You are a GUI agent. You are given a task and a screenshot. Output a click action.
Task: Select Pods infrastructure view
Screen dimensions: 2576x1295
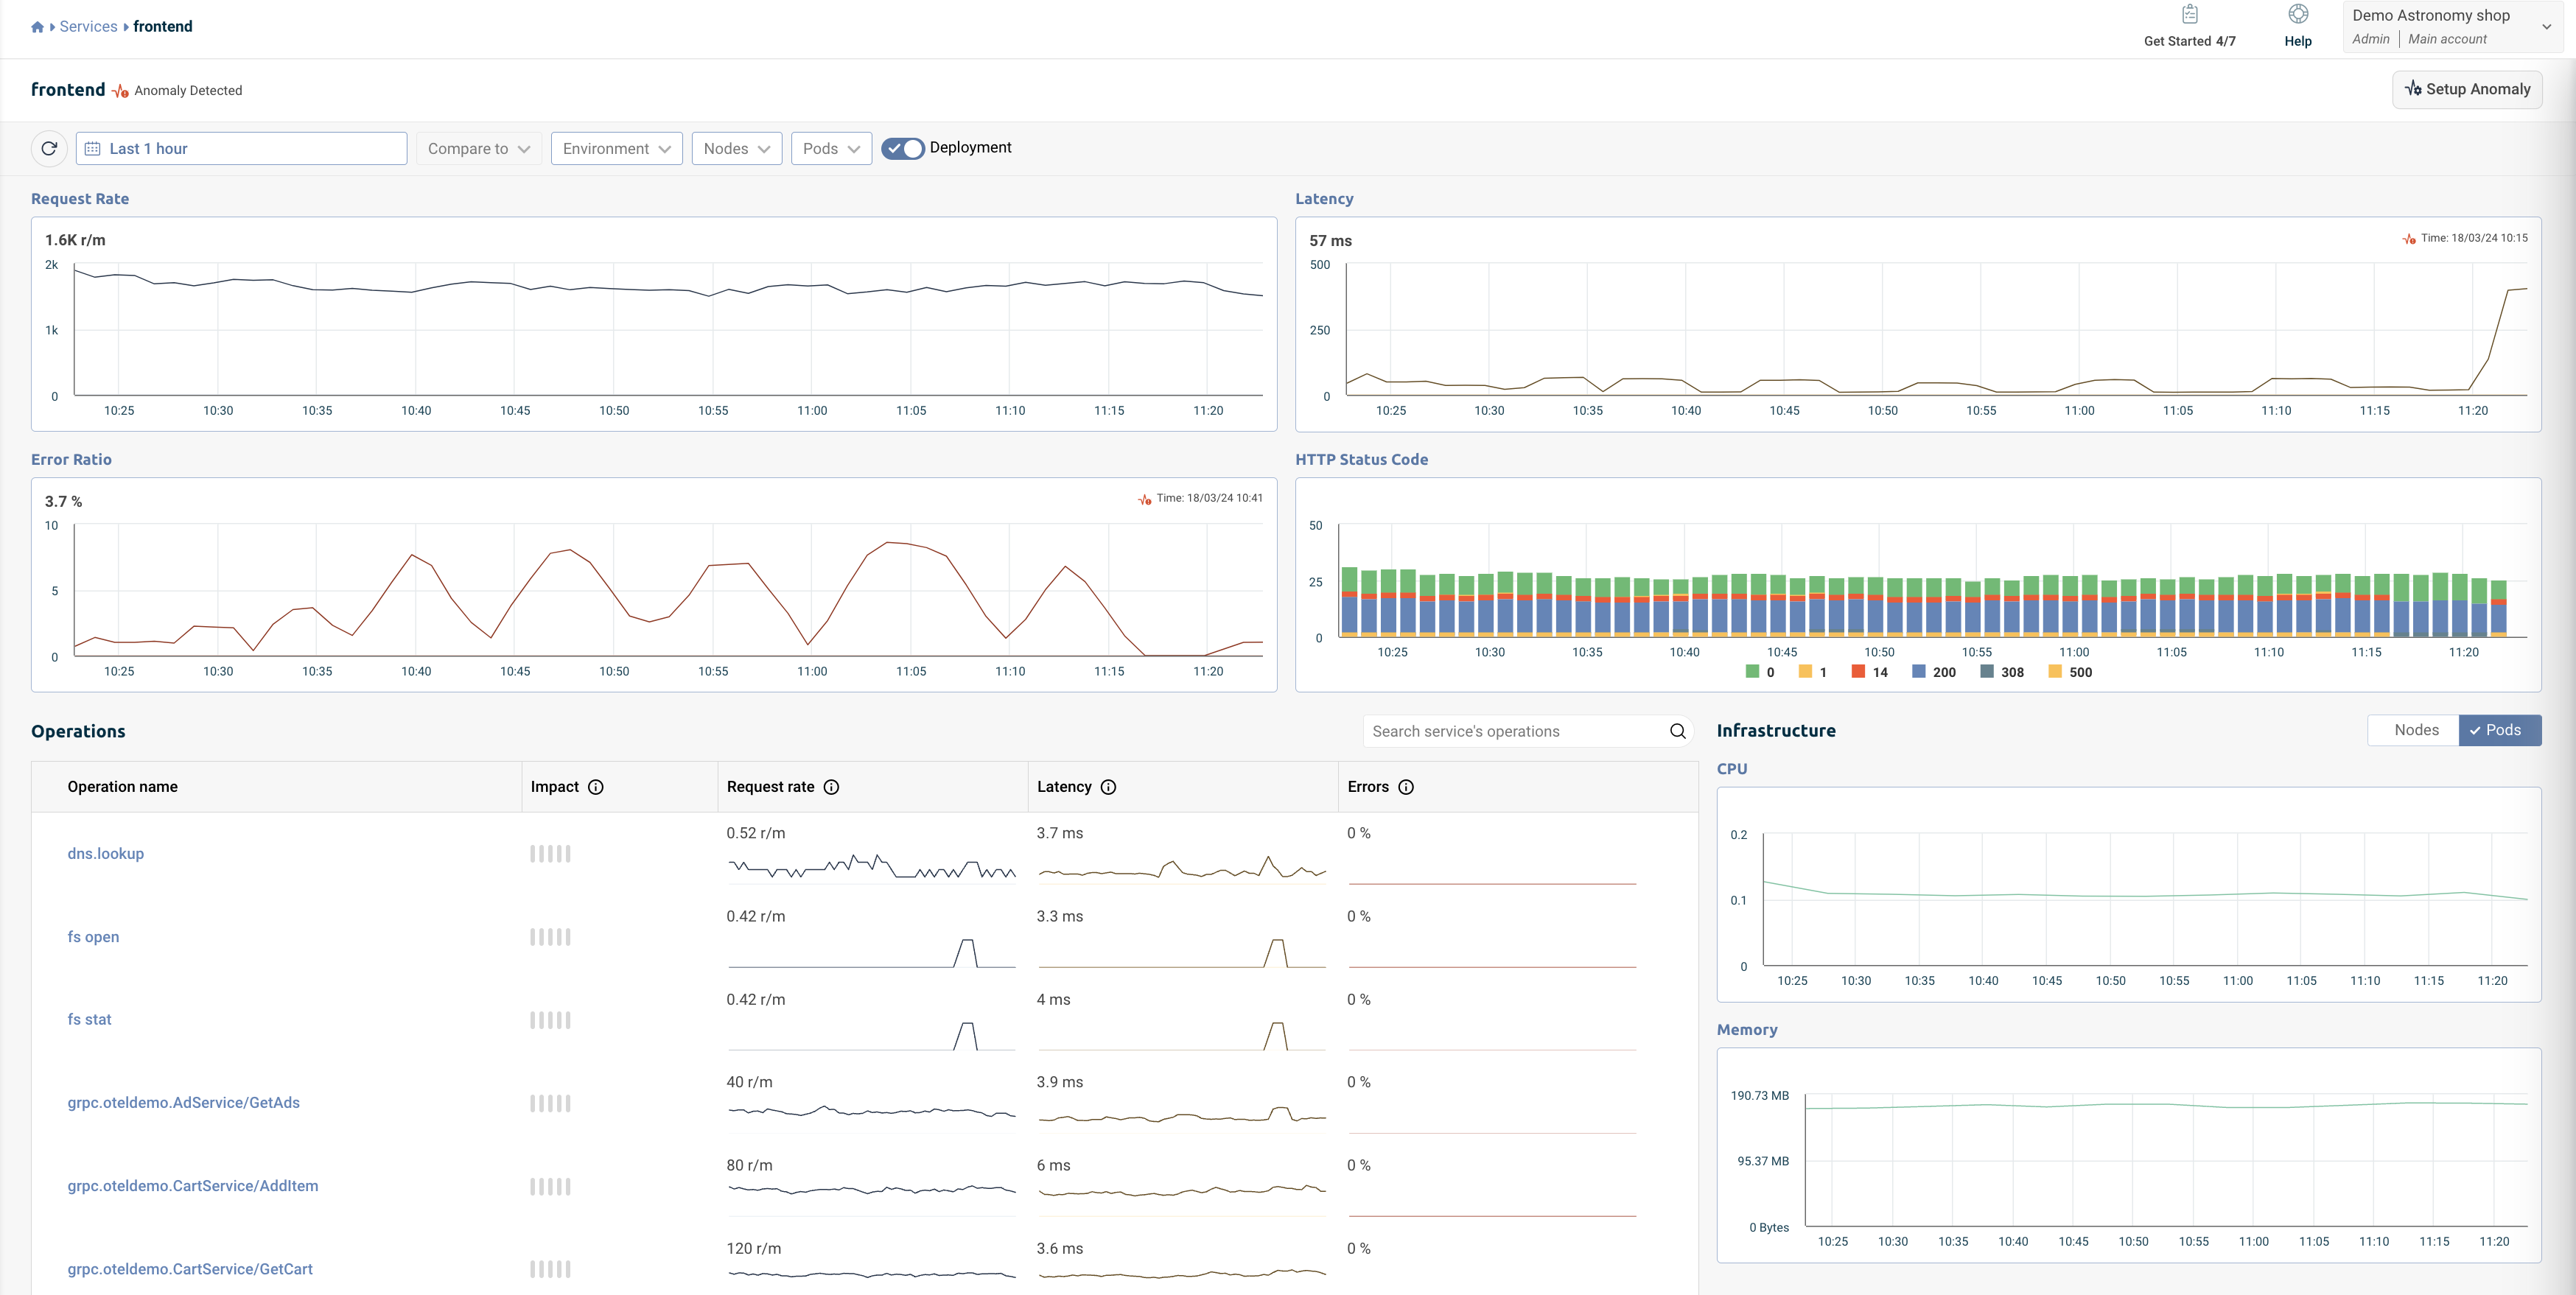2500,730
